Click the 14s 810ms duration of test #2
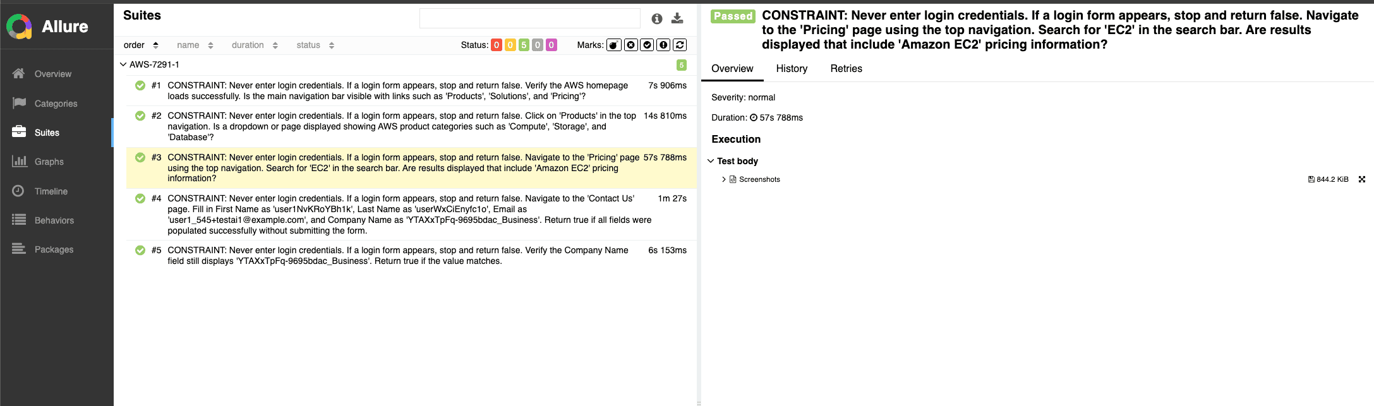The height and width of the screenshot is (406, 1374). pyautogui.click(x=665, y=116)
